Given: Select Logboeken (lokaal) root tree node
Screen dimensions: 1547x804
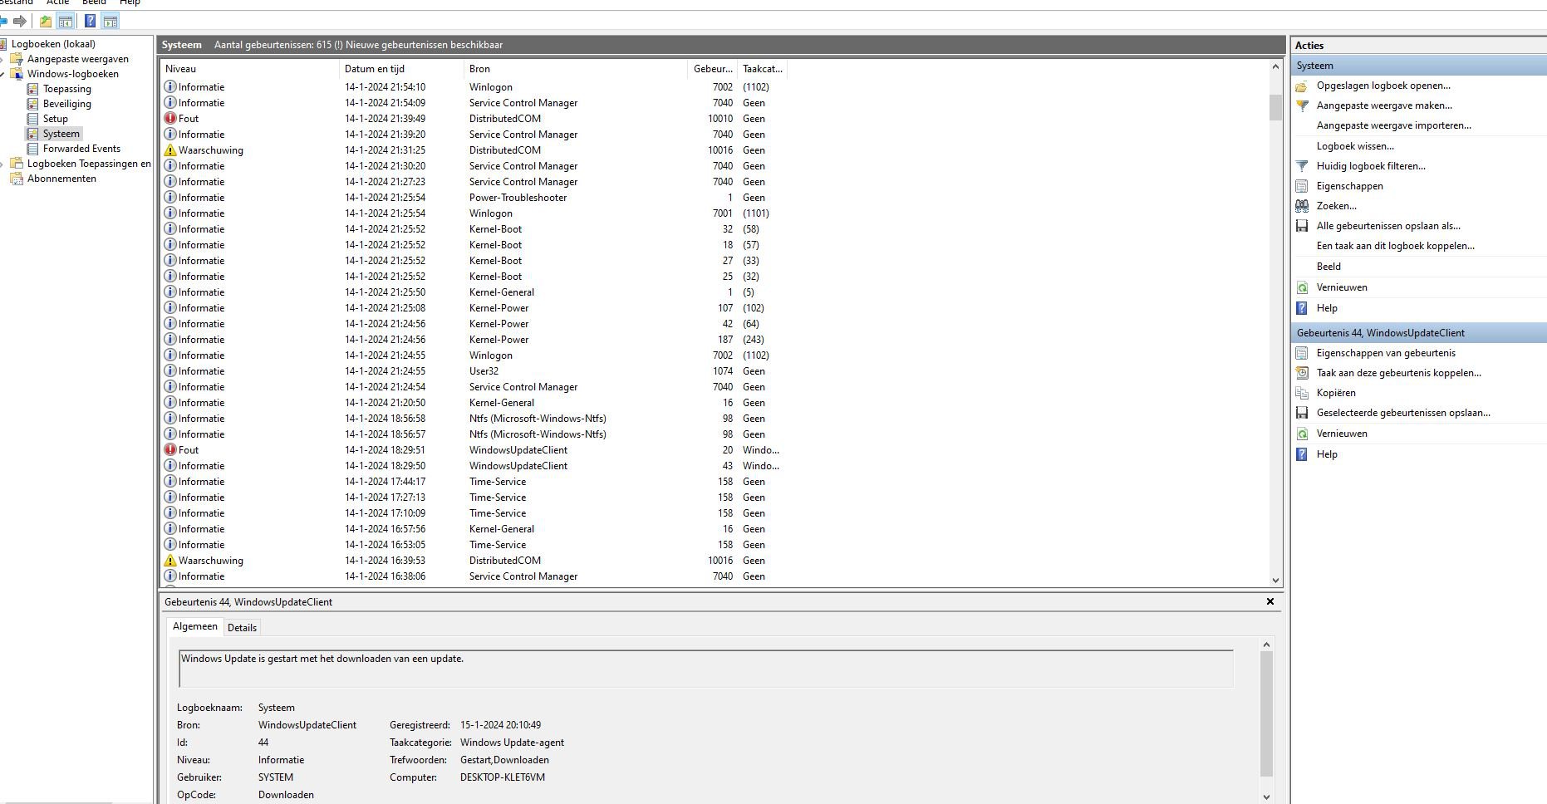Looking at the screenshot, I should pyautogui.click(x=53, y=44).
